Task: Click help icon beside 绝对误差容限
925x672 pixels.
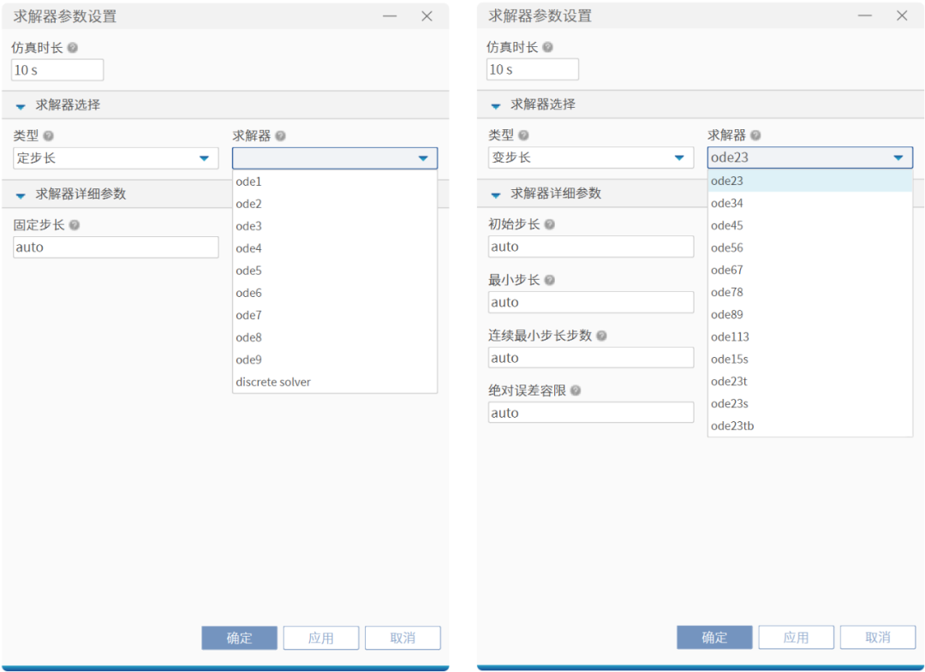Action: tap(576, 390)
